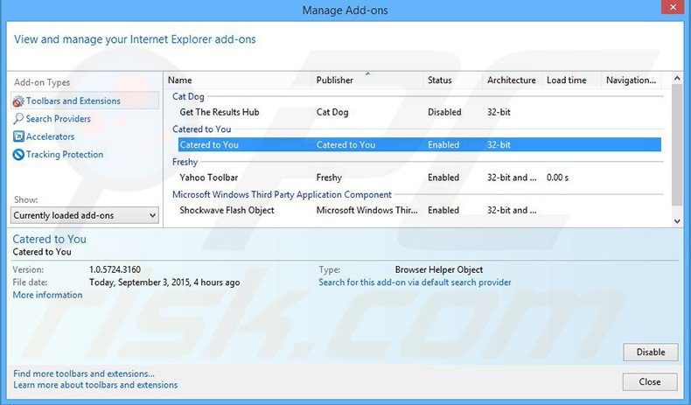Click Freshy publisher cell for Yahoo Toolbar

(x=329, y=178)
